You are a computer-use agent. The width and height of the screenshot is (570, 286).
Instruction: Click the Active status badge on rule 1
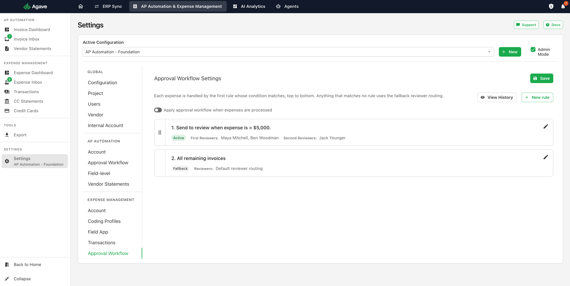pyautogui.click(x=178, y=138)
